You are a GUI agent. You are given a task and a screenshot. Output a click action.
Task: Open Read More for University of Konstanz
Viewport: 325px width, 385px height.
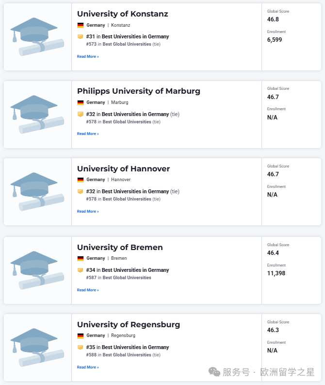tap(88, 56)
